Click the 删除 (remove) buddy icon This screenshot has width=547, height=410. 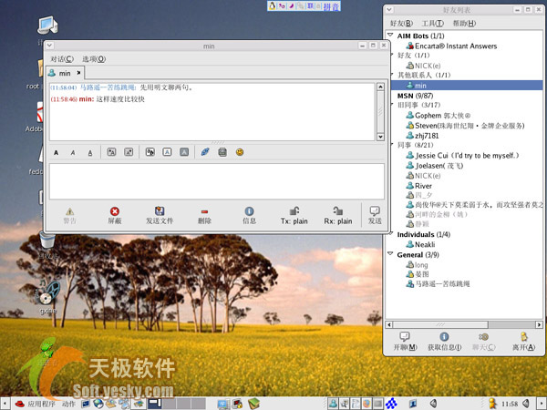204,215
